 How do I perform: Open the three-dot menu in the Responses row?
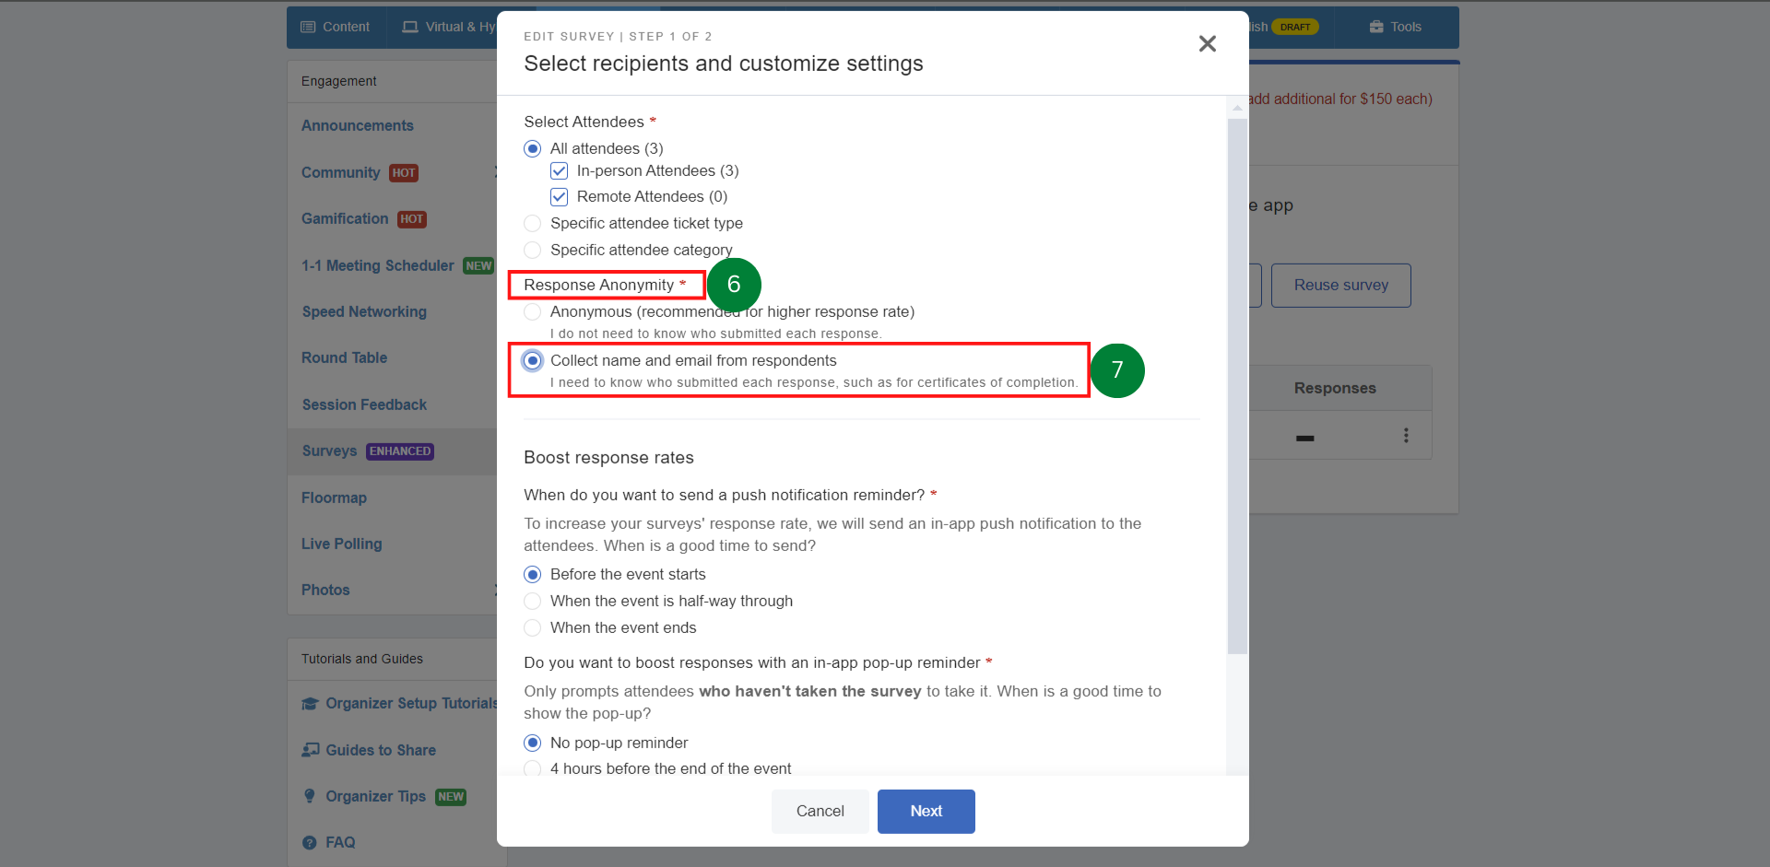point(1406,435)
